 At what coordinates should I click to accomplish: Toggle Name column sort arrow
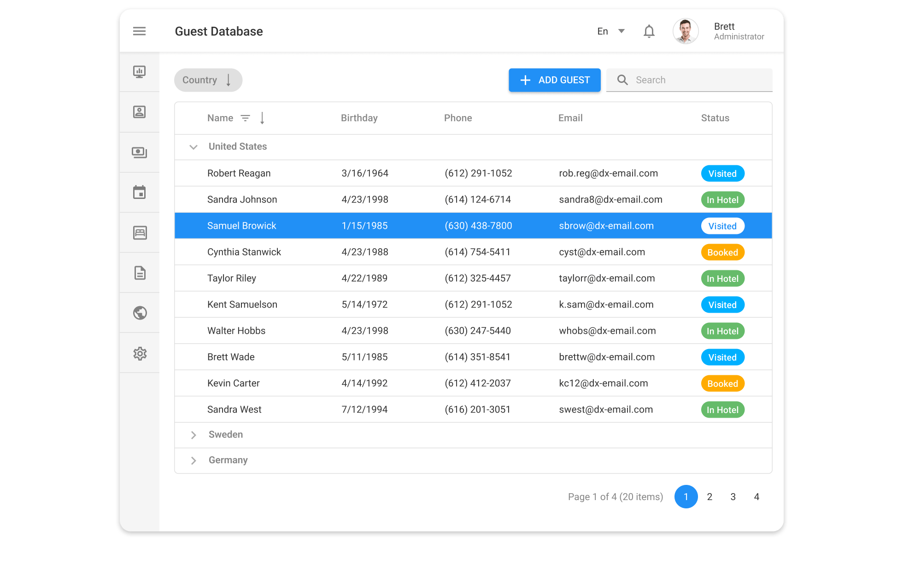[x=262, y=118]
